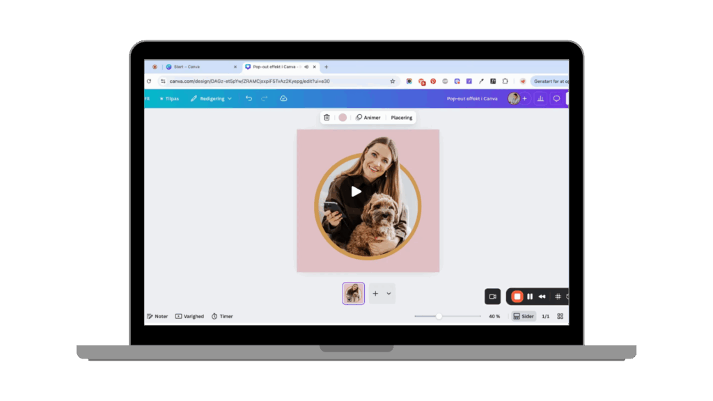
Task: Click the Animer button
Action: pyautogui.click(x=368, y=118)
